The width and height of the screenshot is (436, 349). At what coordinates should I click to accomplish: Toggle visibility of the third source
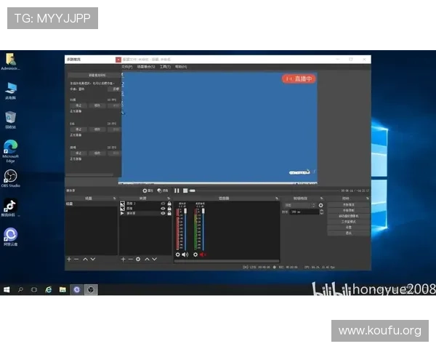163,213
